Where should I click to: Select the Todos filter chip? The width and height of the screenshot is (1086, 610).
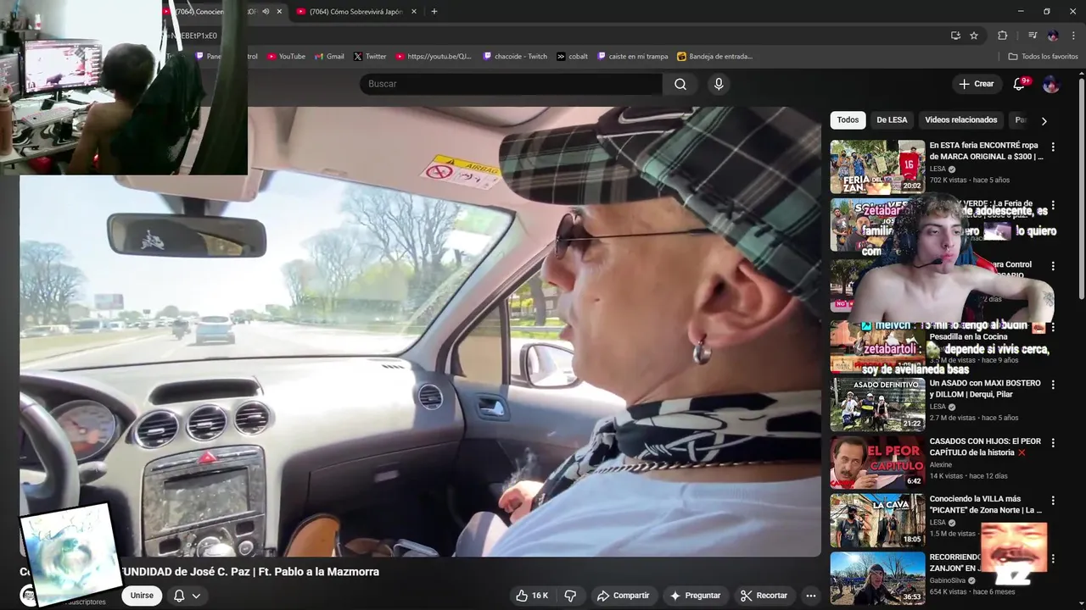click(848, 120)
